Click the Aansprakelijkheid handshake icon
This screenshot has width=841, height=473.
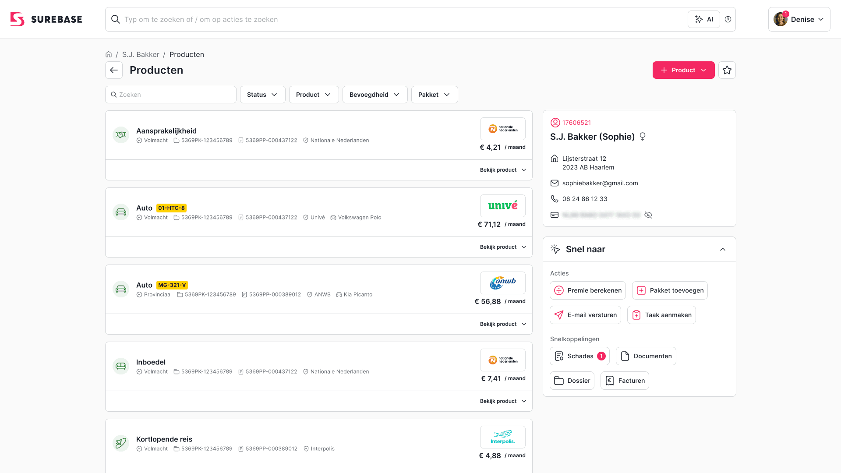[x=121, y=135]
